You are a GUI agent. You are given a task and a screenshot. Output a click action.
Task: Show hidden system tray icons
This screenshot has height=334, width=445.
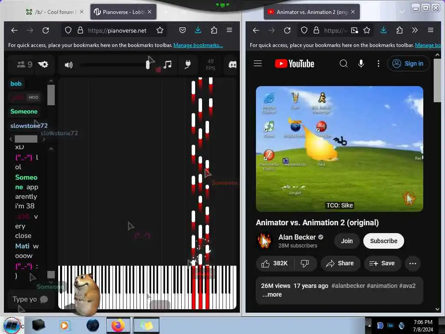point(369,325)
